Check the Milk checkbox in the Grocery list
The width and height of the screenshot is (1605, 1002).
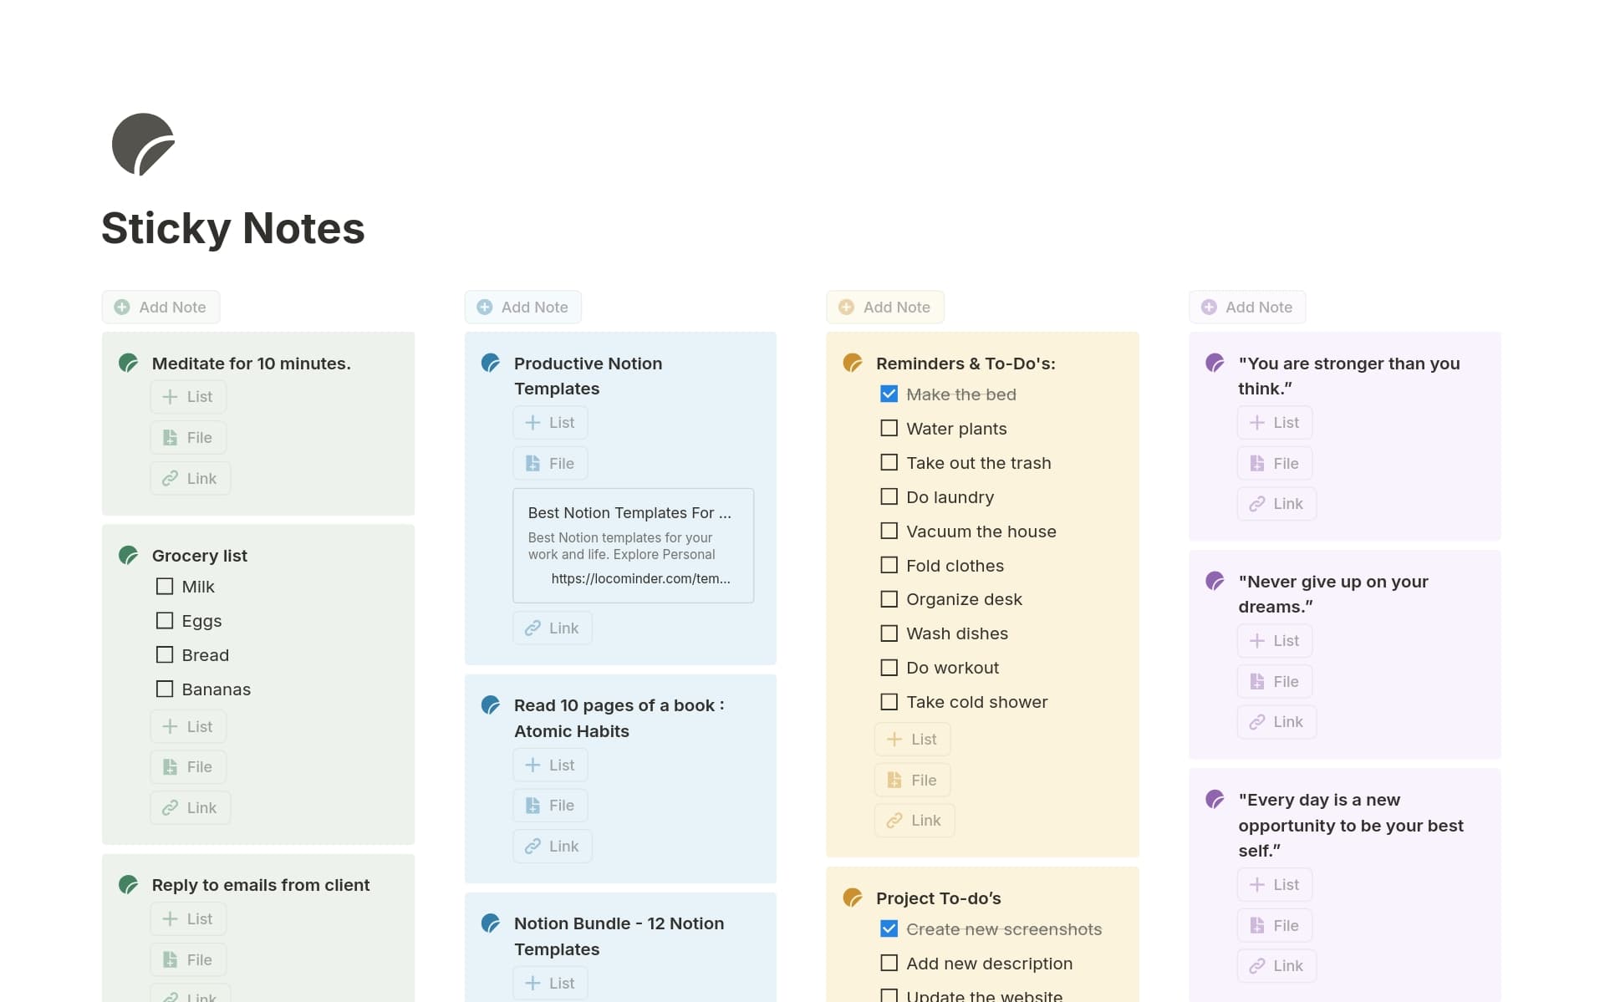click(x=164, y=587)
